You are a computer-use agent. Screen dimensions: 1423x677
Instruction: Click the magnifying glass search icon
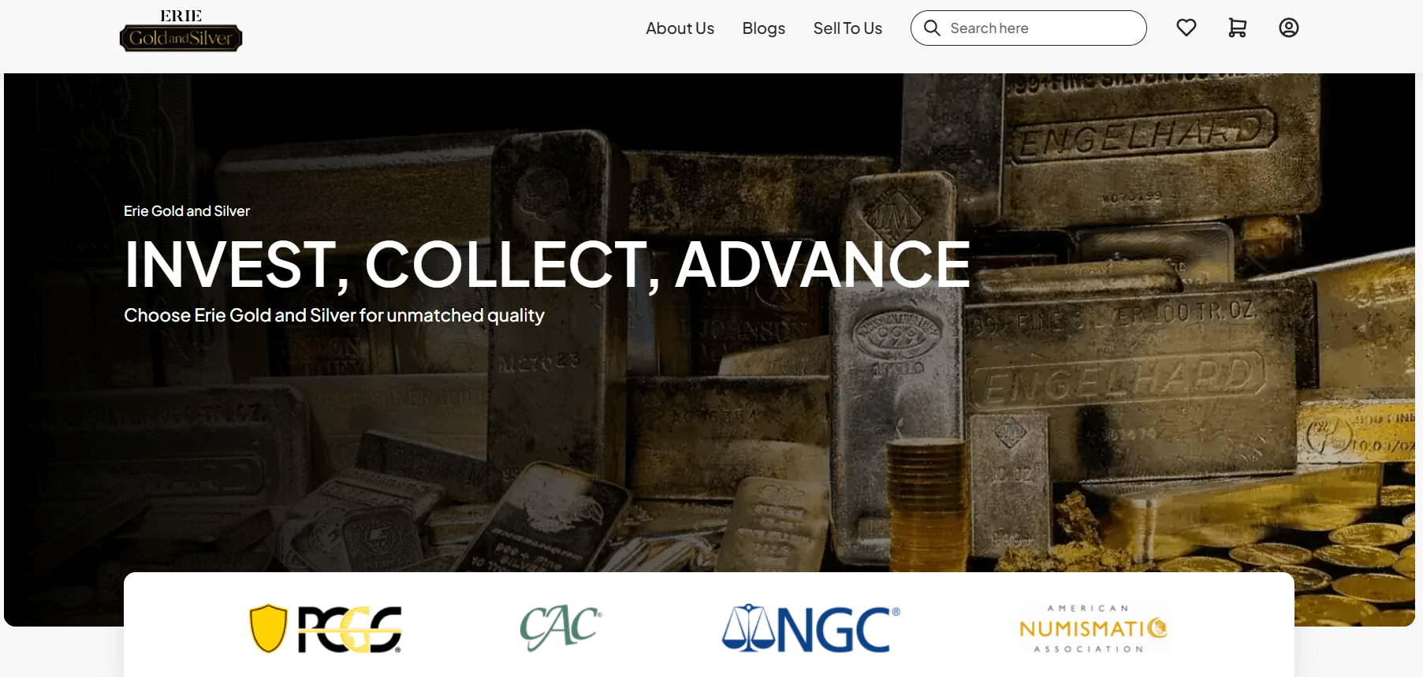pos(932,28)
